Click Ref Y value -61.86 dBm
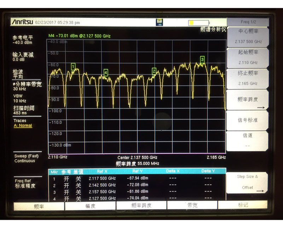Viewport: 283px width, 228px height. [x=138, y=192]
